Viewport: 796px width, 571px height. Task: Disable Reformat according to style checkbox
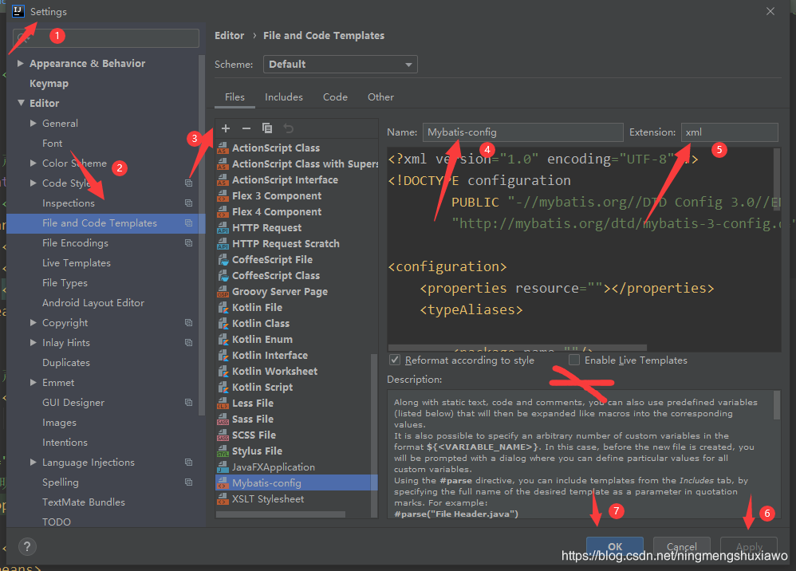395,360
